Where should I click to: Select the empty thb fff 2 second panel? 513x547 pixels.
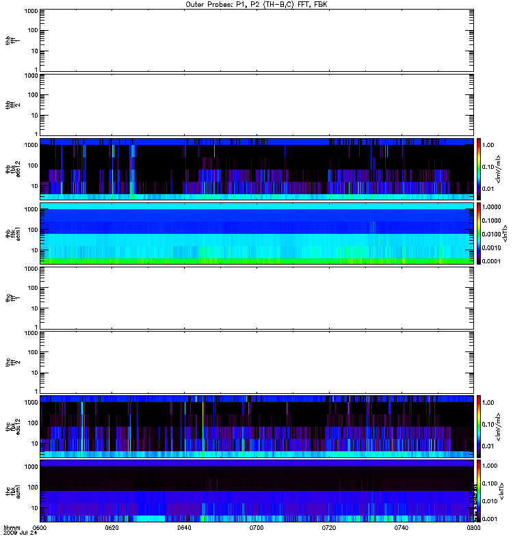(x=256, y=105)
